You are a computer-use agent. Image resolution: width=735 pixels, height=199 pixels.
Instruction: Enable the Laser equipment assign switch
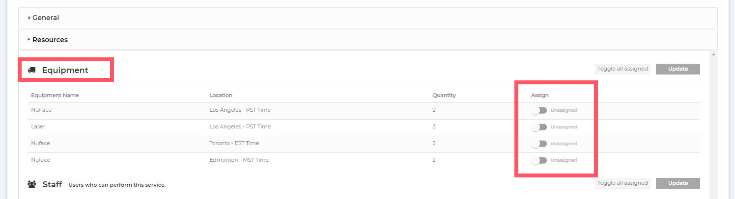(539, 127)
